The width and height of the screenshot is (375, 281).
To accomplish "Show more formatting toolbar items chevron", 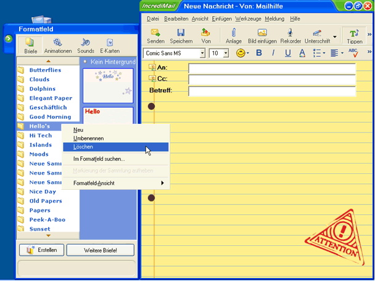I will coord(369,52).
